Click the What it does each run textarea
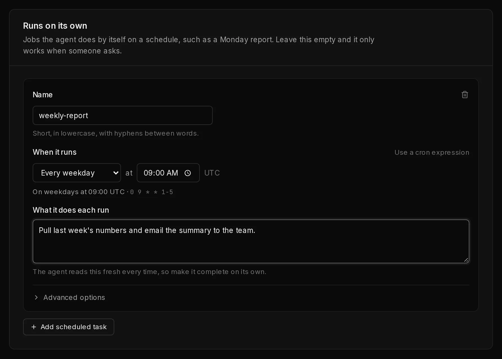 251,241
